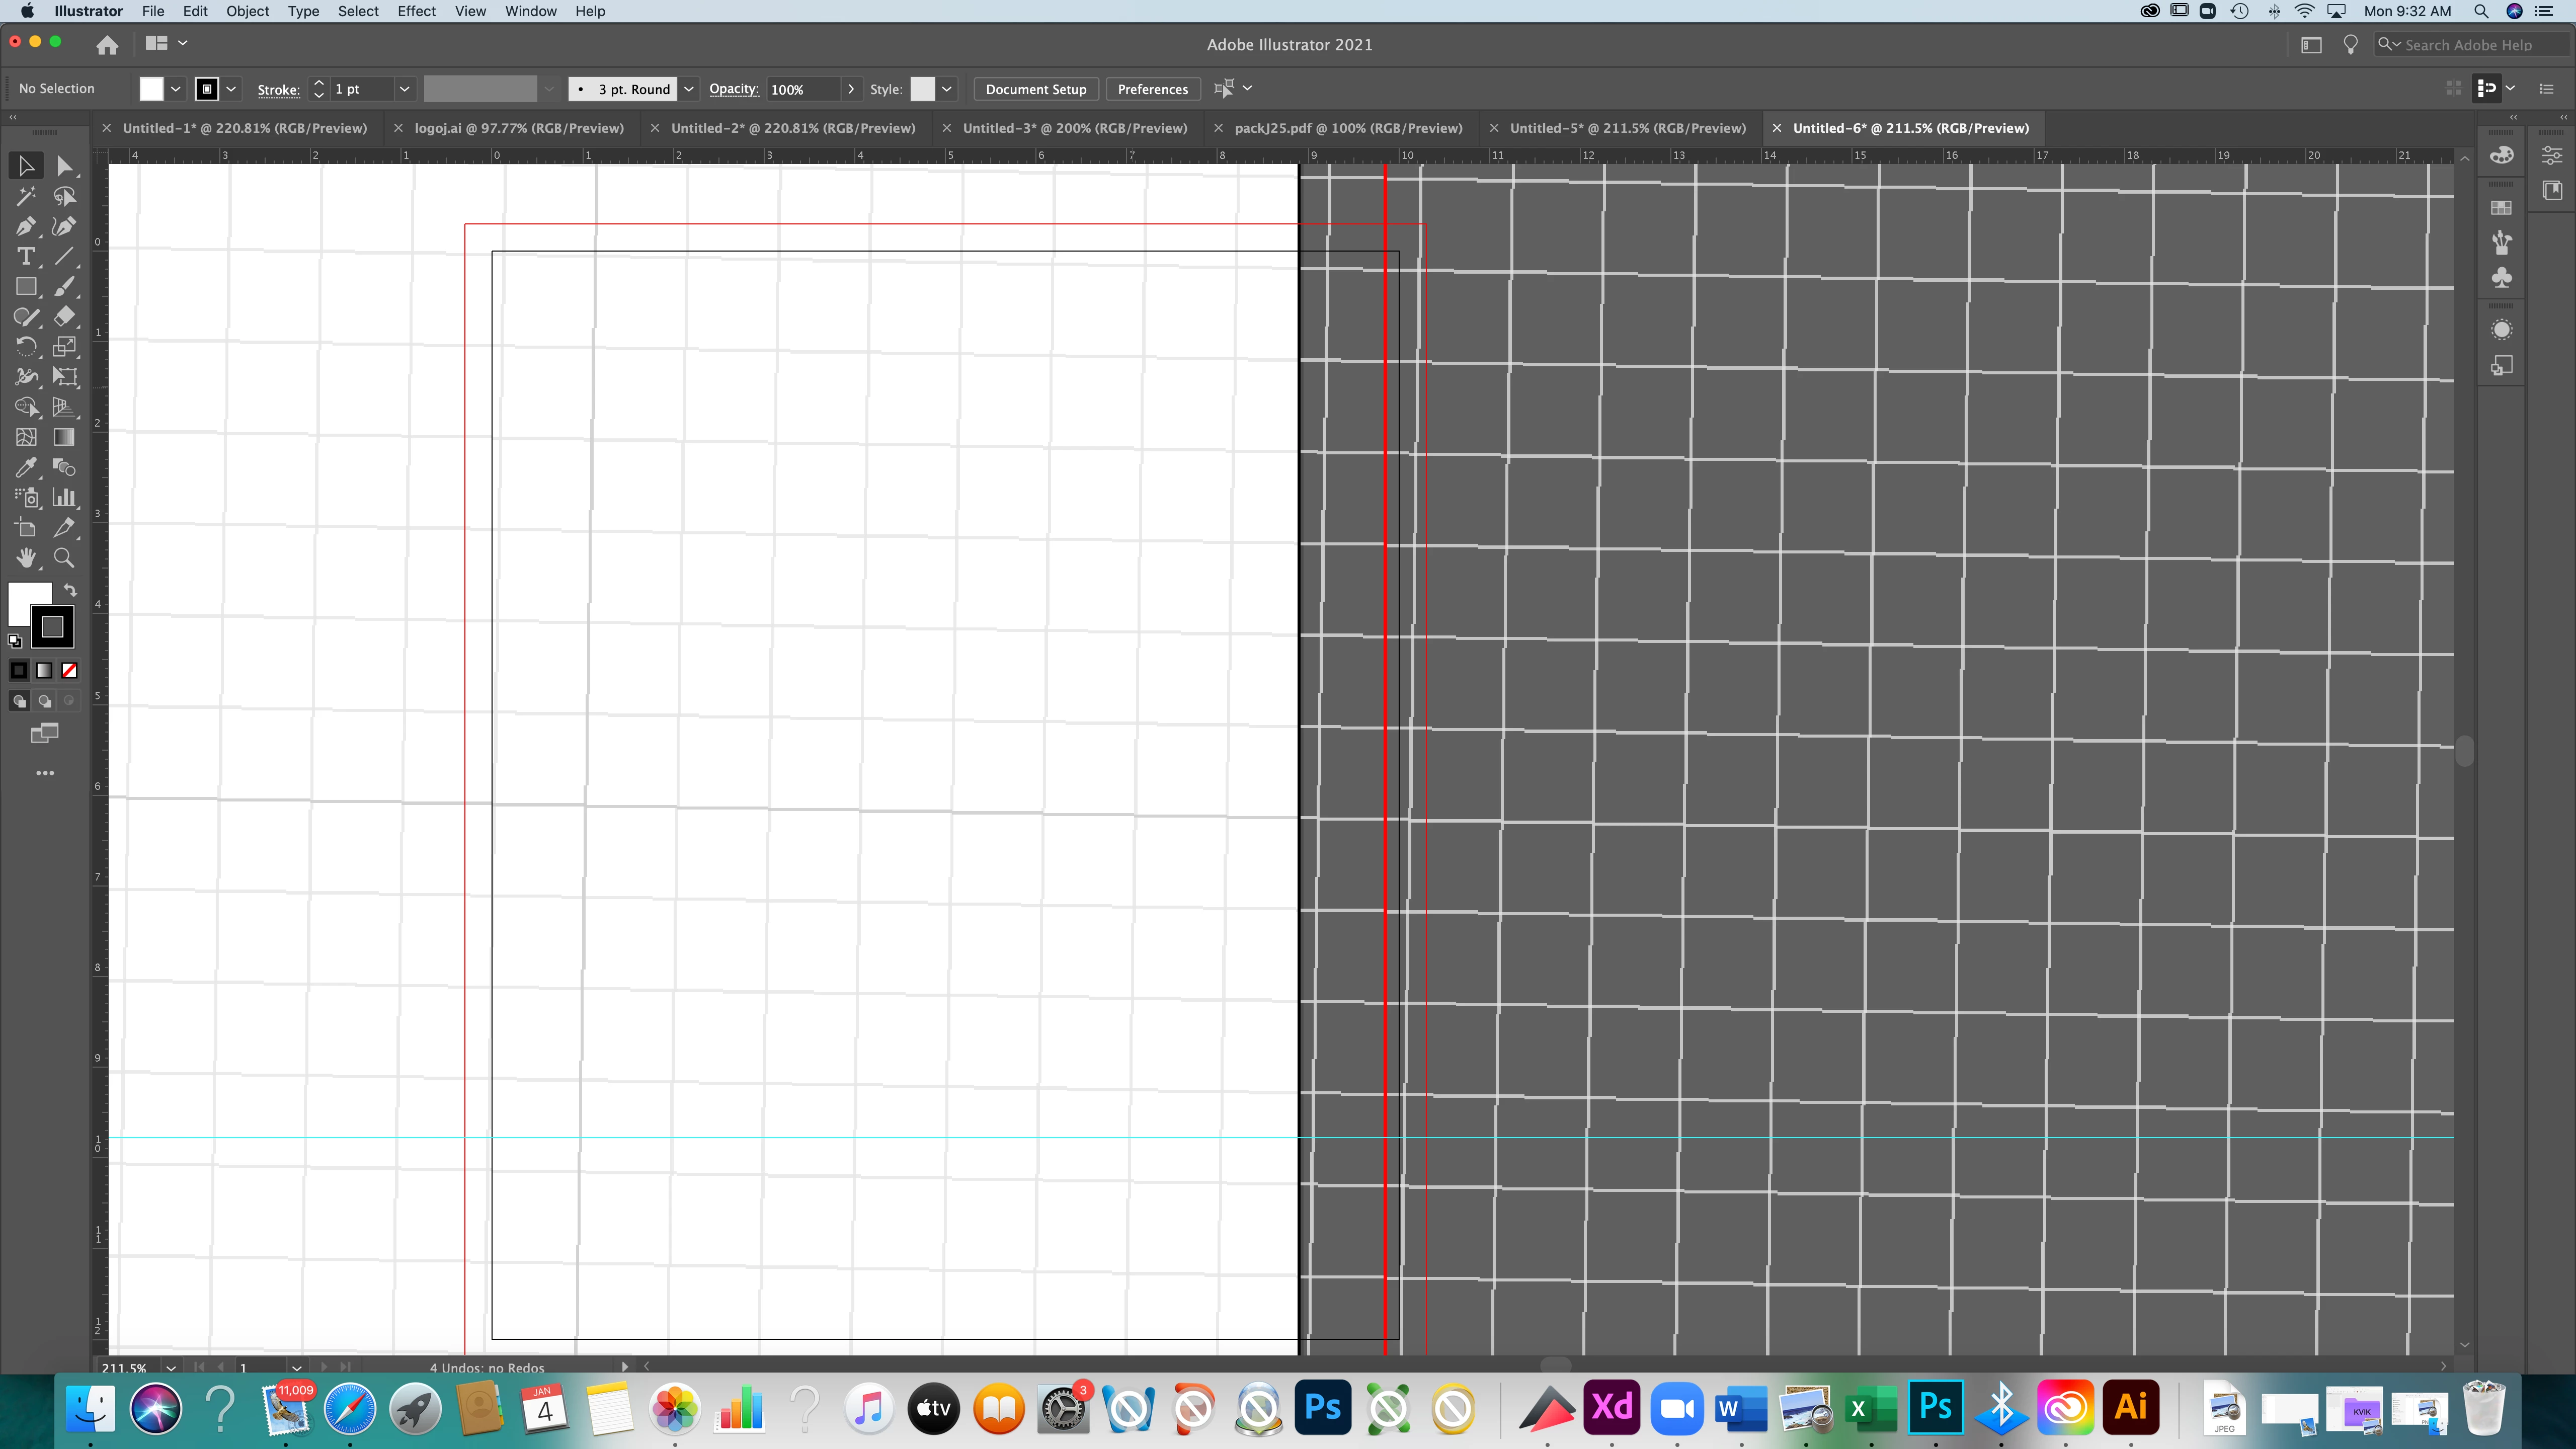Select the Magic Wand tool
This screenshot has height=1449, width=2576.
tap(26, 196)
